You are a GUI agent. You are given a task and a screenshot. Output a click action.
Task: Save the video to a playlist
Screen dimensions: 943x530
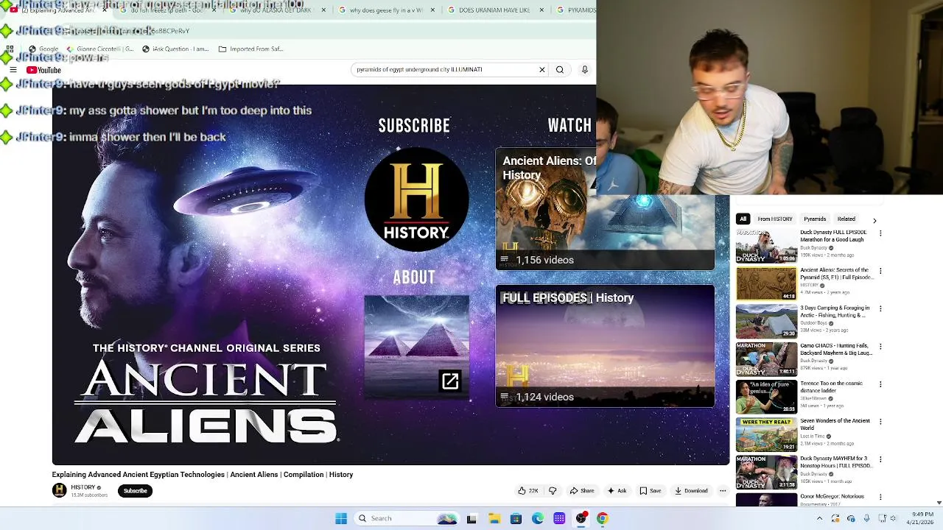[x=651, y=491]
